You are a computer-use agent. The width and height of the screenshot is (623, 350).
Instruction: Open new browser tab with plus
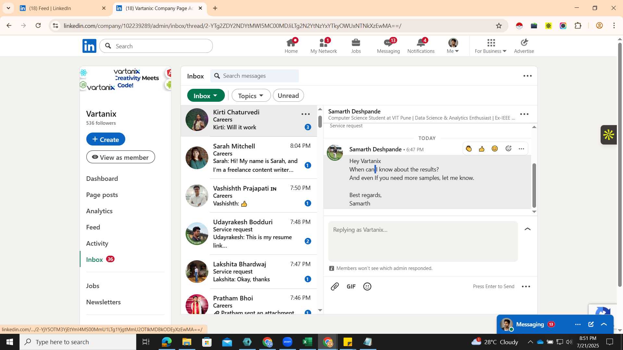click(x=215, y=8)
